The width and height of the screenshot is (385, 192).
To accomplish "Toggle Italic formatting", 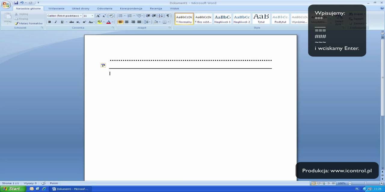I will click(56, 22).
